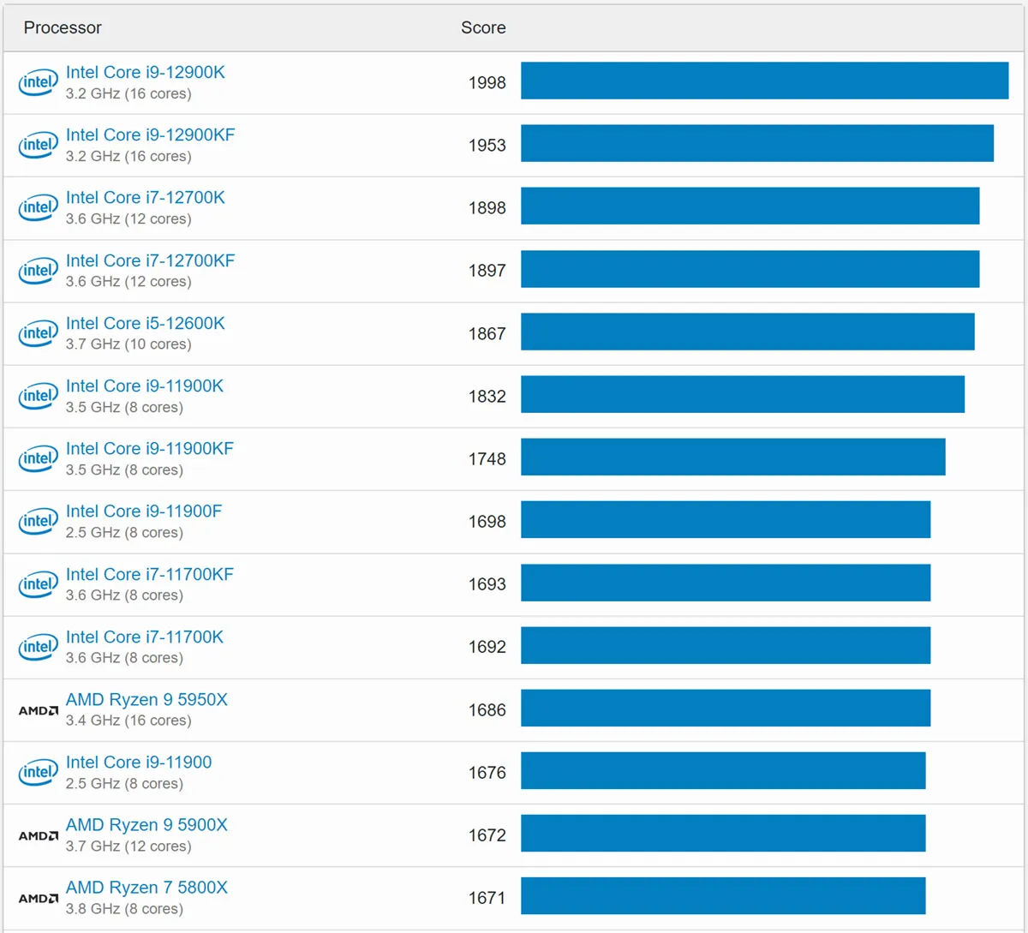Click the AMD logo beside Ryzen 9 5950X
Screen dimensions: 1028x933
coord(39,710)
